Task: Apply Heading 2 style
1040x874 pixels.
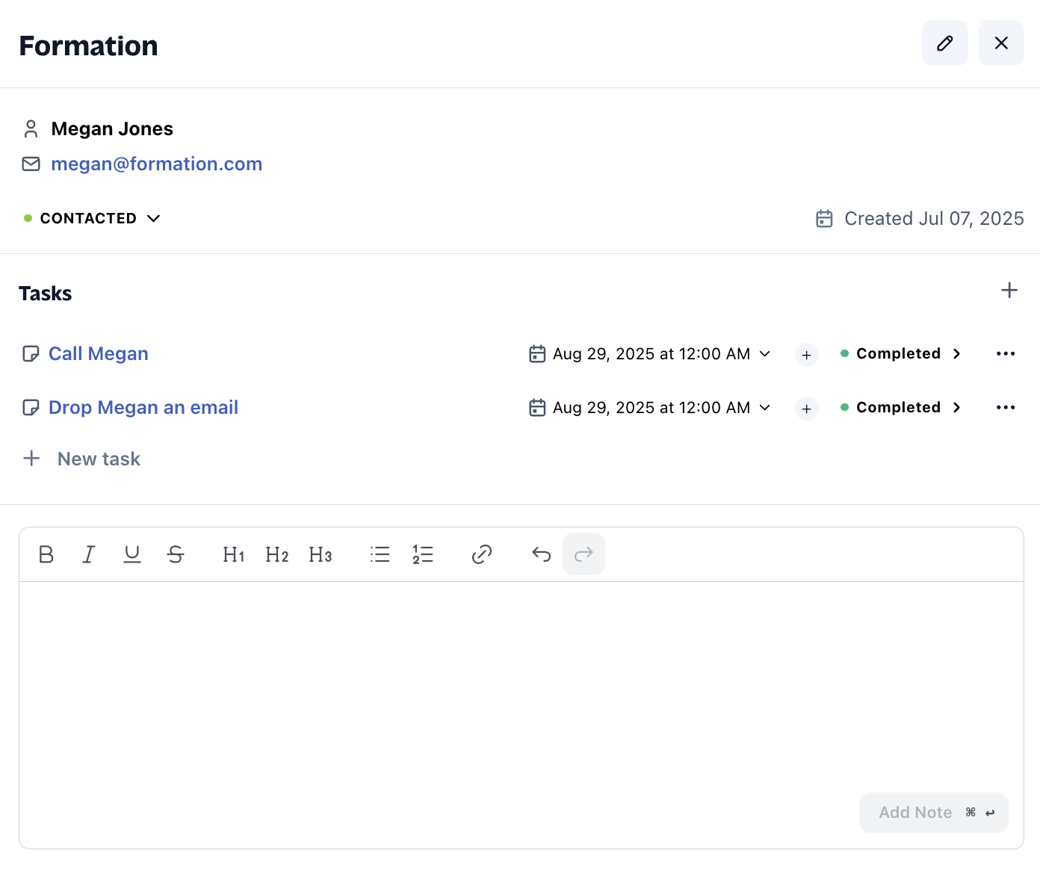Action: coord(277,554)
